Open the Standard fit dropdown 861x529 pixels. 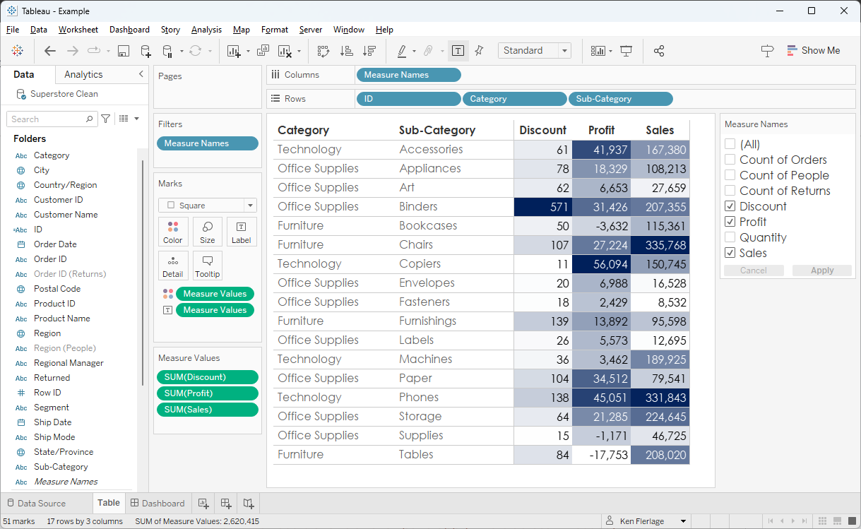[535, 51]
